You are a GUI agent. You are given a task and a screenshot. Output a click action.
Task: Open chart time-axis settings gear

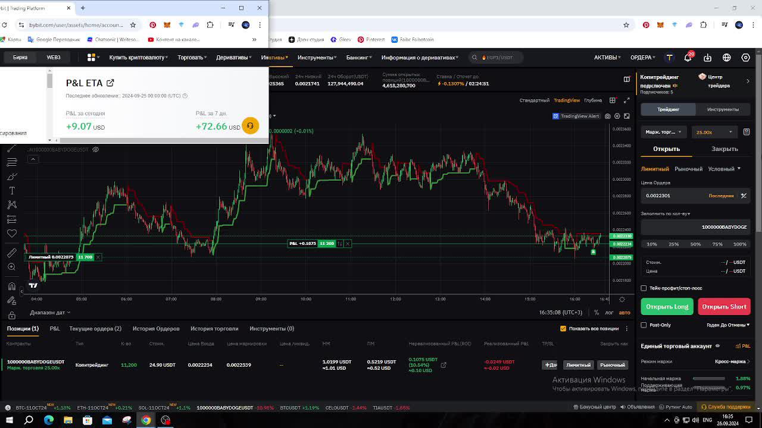pos(622,299)
